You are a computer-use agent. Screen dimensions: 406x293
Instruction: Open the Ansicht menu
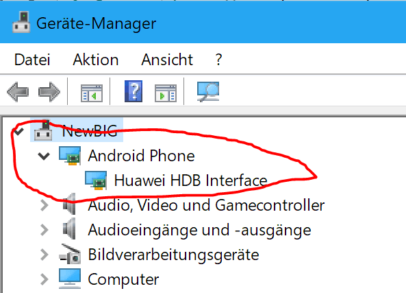[167, 60]
